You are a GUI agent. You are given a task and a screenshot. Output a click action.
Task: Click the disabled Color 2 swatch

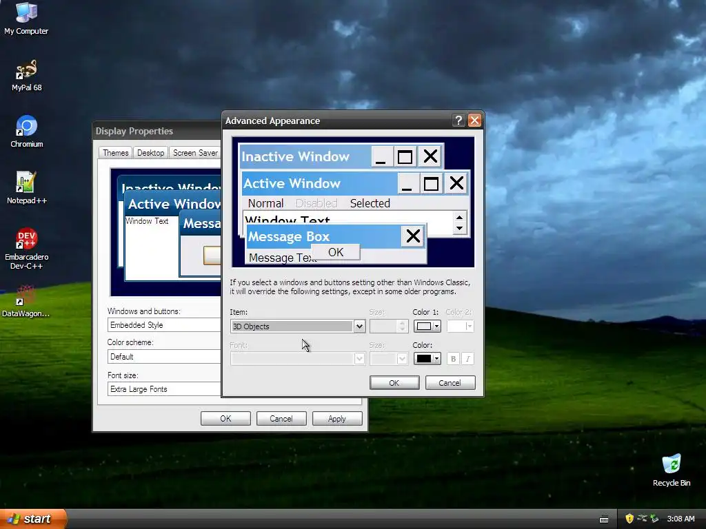[460, 326]
